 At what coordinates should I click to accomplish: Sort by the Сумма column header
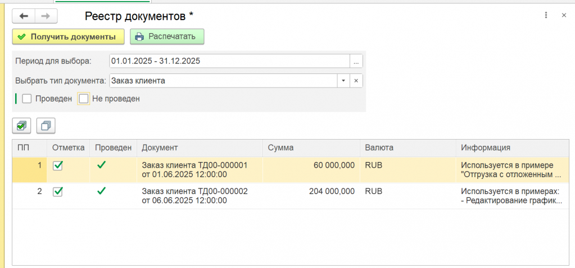click(x=311, y=147)
